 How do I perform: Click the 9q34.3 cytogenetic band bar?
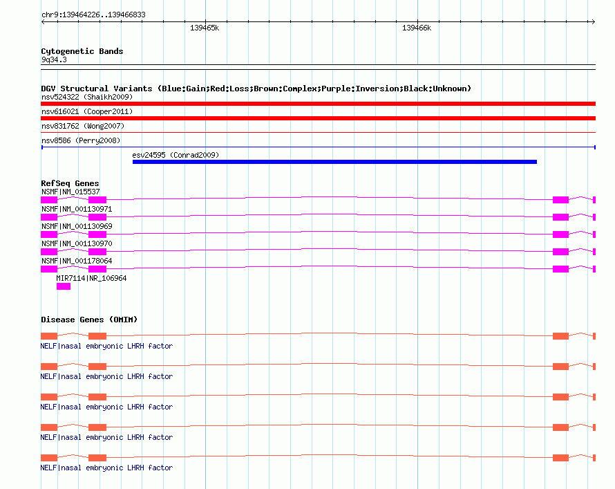click(318, 67)
